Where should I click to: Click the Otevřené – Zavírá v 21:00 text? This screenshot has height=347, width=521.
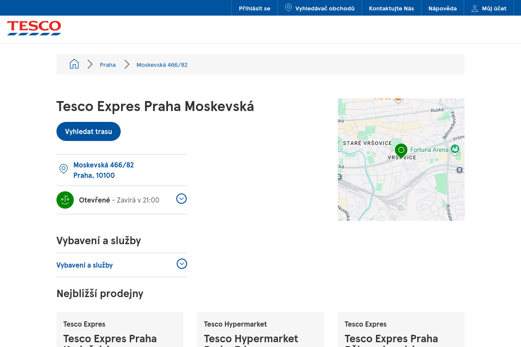(119, 200)
